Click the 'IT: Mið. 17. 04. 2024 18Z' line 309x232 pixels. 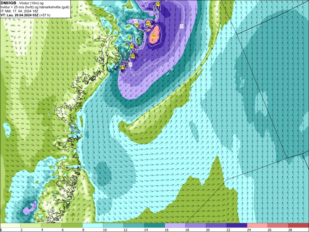(x=19, y=11)
